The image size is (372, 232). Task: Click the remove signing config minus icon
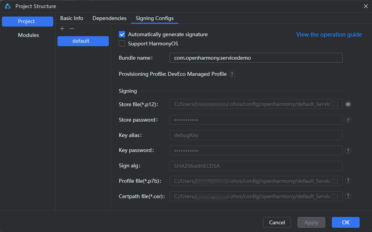click(72, 28)
